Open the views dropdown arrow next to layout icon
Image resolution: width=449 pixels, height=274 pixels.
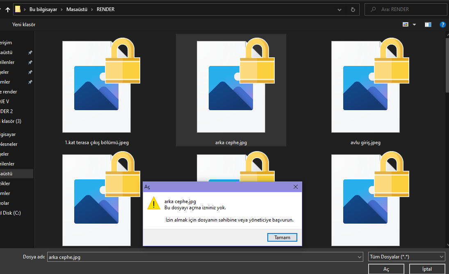(414, 24)
